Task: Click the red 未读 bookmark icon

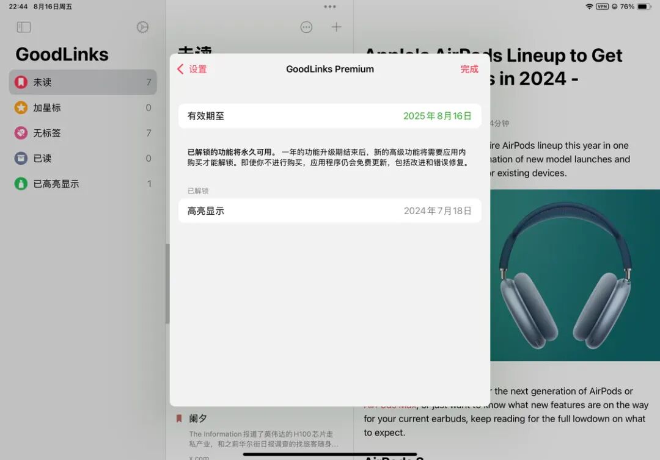Action: pyautogui.click(x=21, y=82)
